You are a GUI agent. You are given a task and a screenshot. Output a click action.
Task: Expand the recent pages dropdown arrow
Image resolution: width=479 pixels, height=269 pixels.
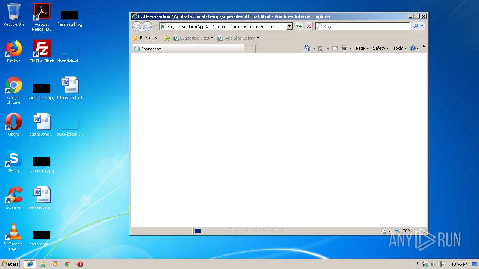coord(155,27)
